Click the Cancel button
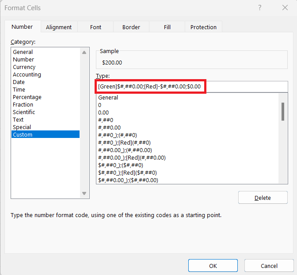 269,266
